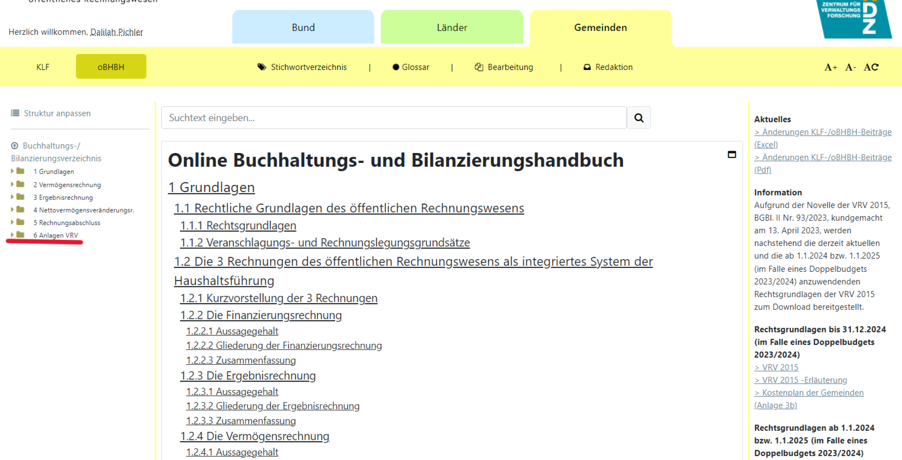Click the Struktur anpassen list icon
Screen dimensions: 902x460
16,113
